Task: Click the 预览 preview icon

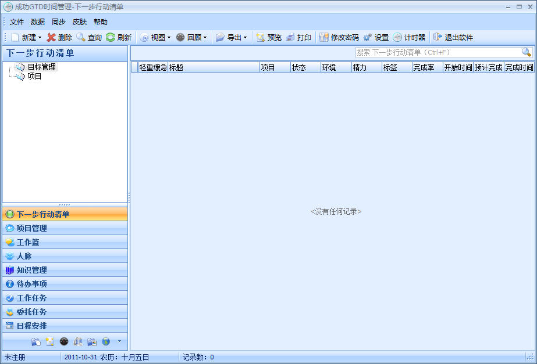Action: click(x=261, y=37)
